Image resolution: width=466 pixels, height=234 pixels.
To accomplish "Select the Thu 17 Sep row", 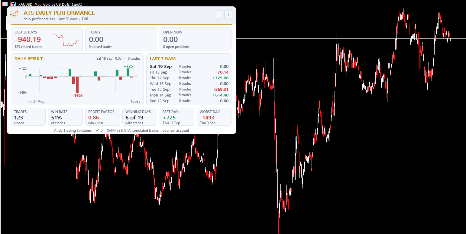I will pyautogui.click(x=189, y=78).
